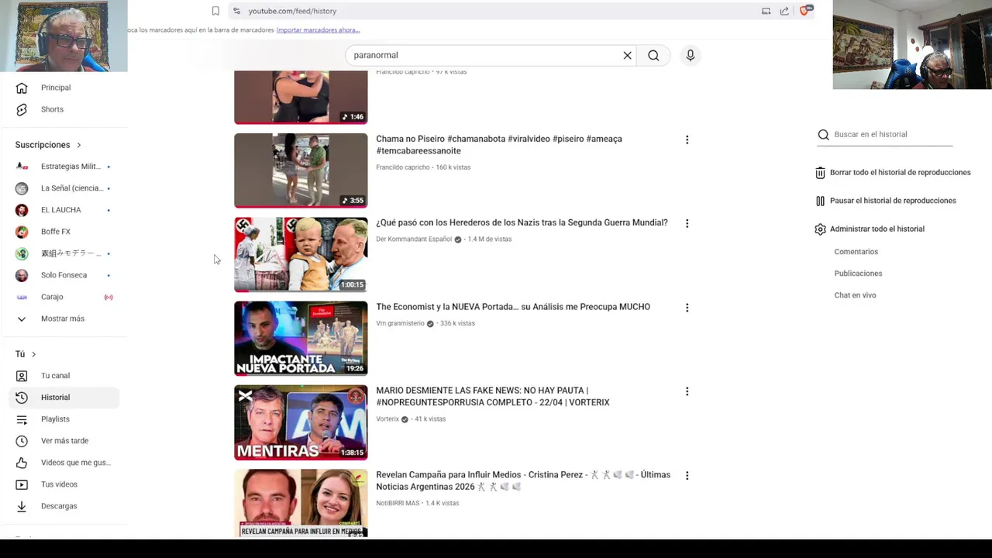
Task: Open Vorterix channel name link
Action: [x=387, y=419]
